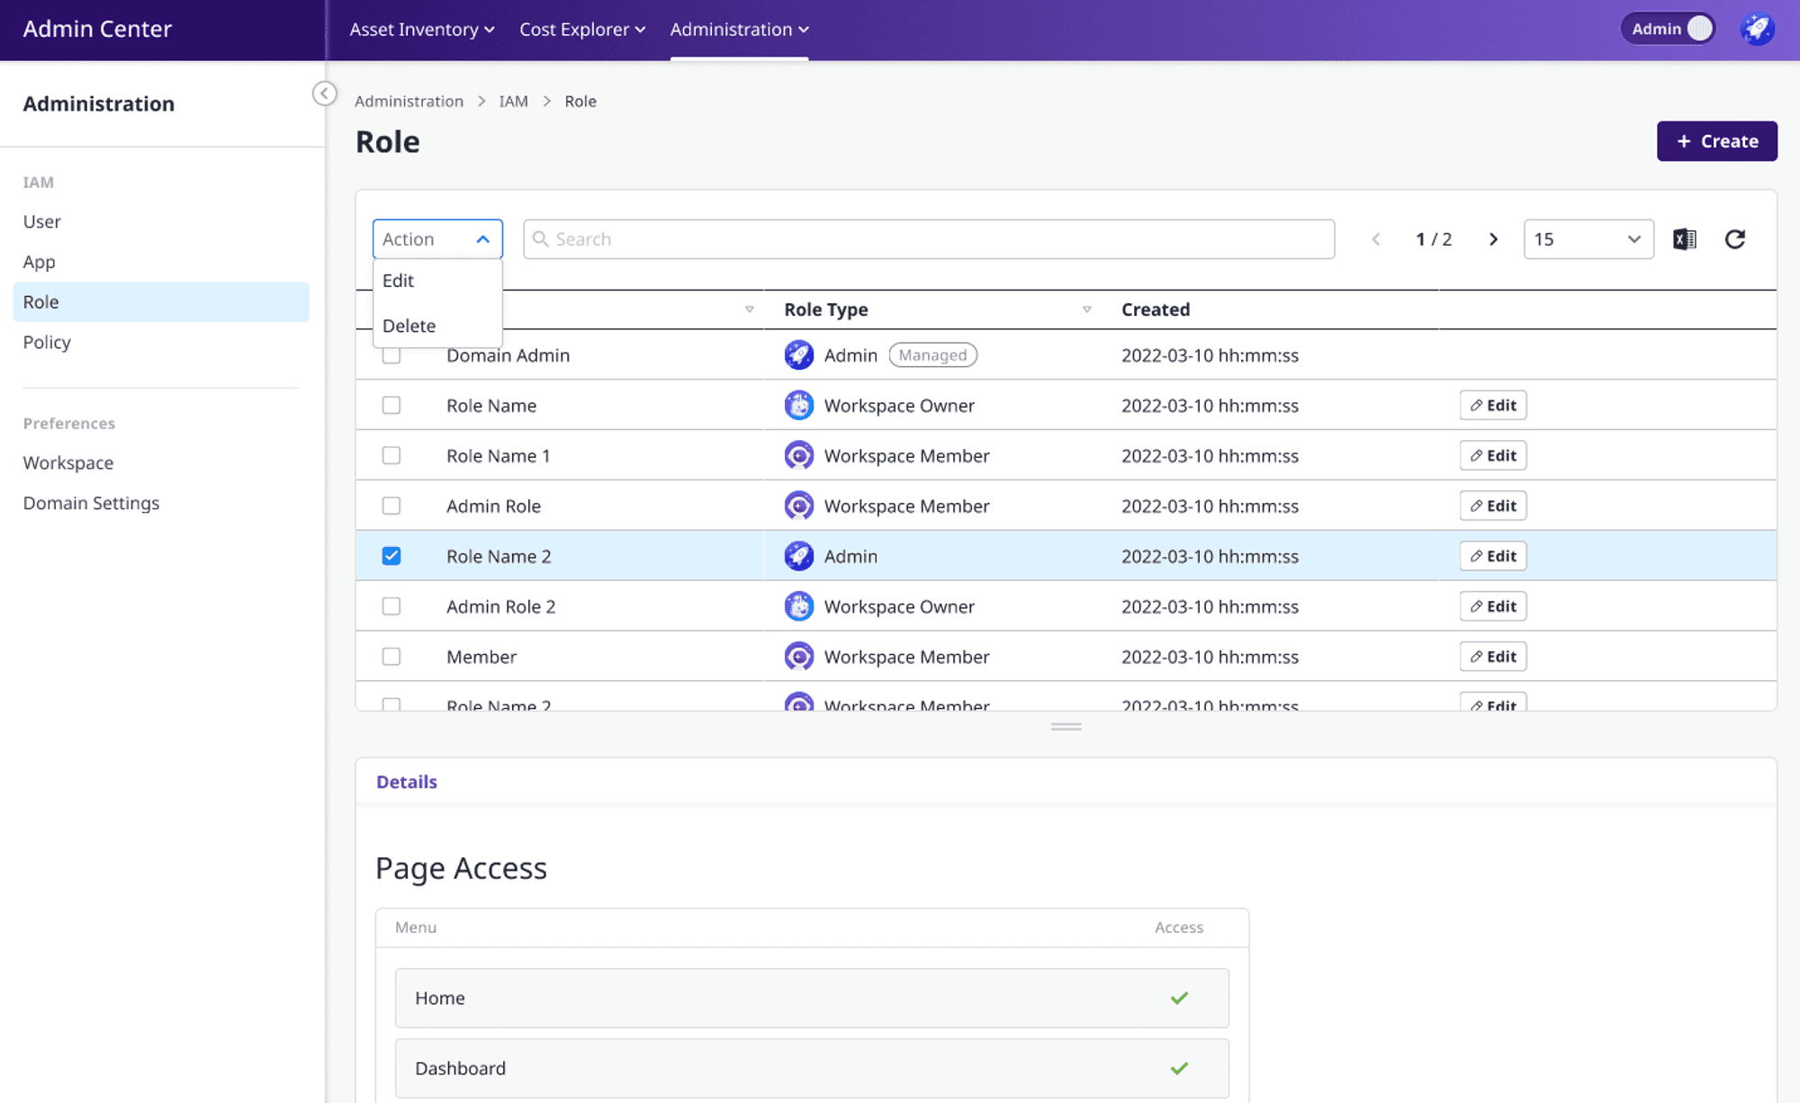Toggle the Admin mode switch
Screen dimensions: 1800x1103
click(x=1668, y=29)
